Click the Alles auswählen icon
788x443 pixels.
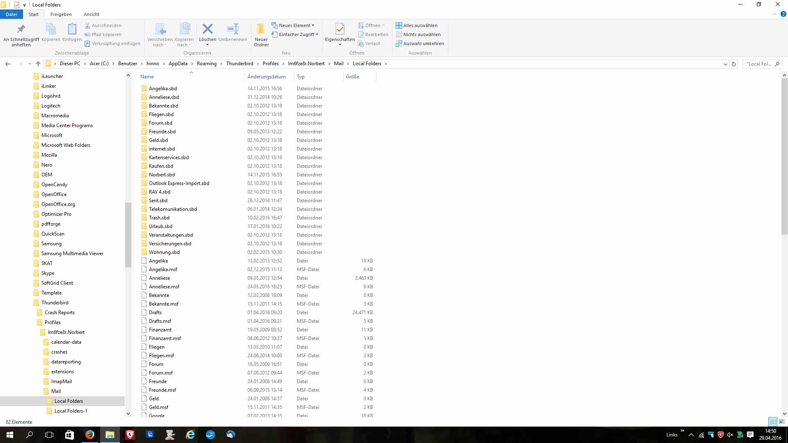coord(399,25)
